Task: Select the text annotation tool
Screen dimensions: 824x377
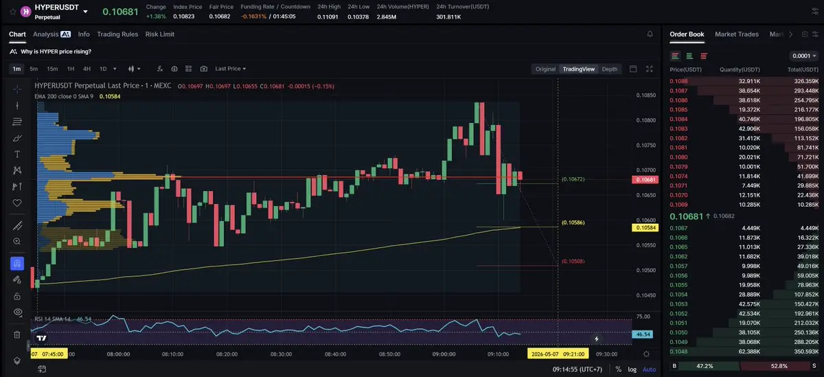Action: click(17, 154)
